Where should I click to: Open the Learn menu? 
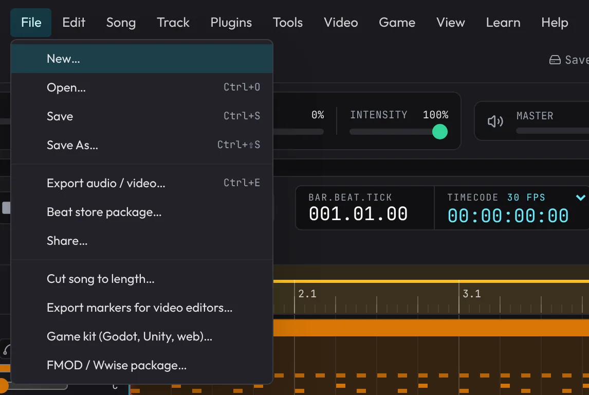(503, 23)
